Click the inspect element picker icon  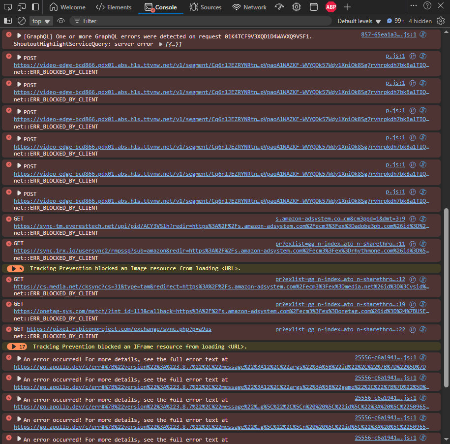tap(8, 7)
